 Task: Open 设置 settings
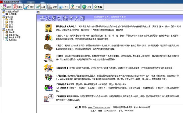point(52,7)
